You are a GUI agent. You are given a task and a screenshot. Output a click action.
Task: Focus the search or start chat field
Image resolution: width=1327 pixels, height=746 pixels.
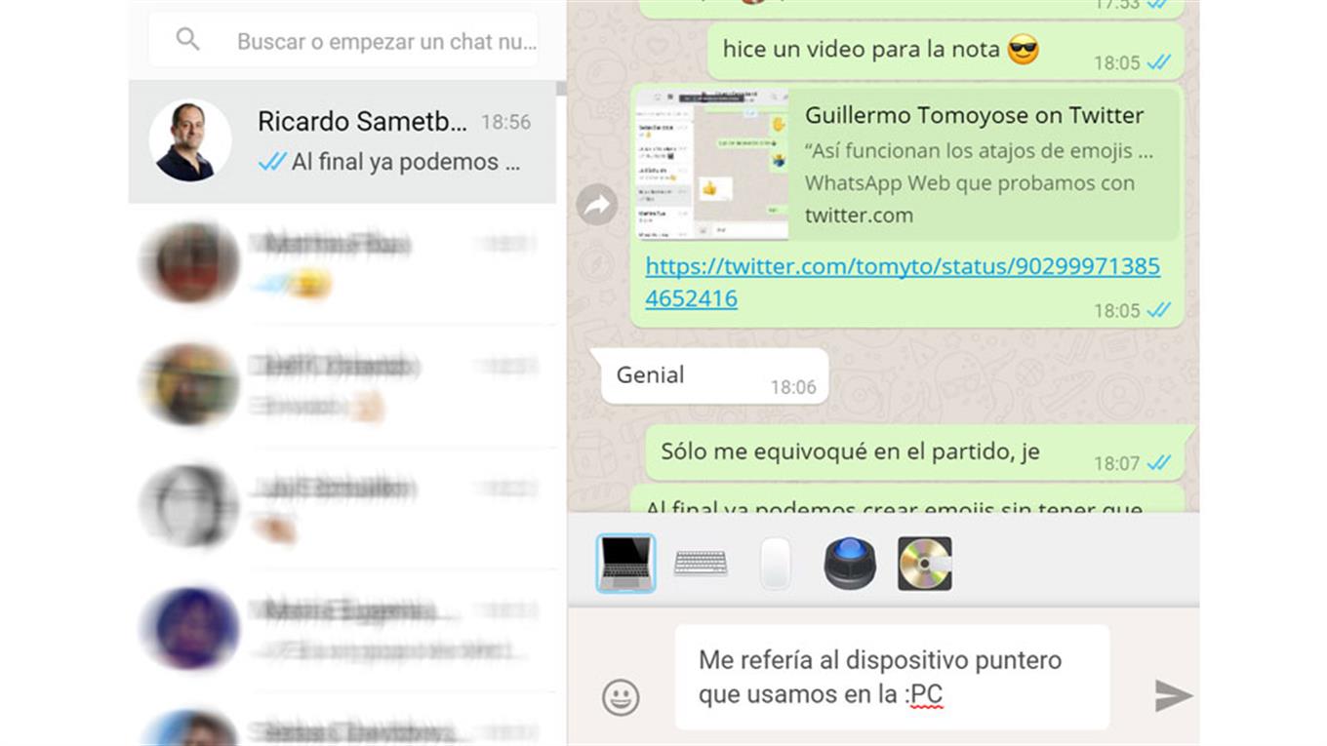pyautogui.click(x=385, y=42)
